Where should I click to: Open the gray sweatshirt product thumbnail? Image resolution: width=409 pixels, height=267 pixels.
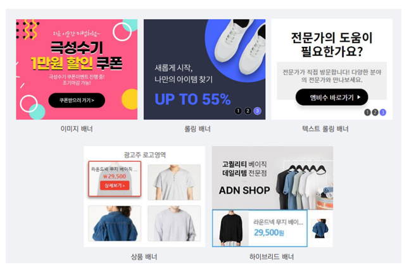pyautogui.click(x=174, y=223)
